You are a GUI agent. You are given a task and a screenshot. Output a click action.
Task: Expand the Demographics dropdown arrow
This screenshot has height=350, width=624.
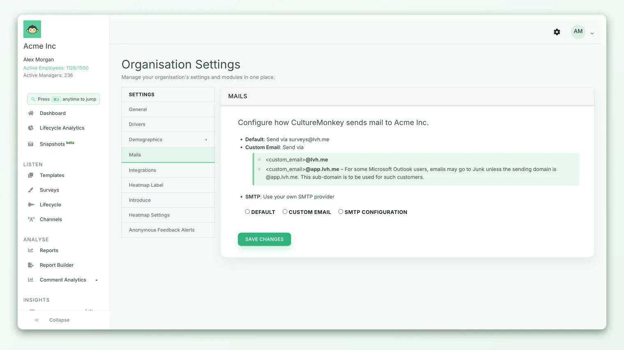tap(206, 140)
